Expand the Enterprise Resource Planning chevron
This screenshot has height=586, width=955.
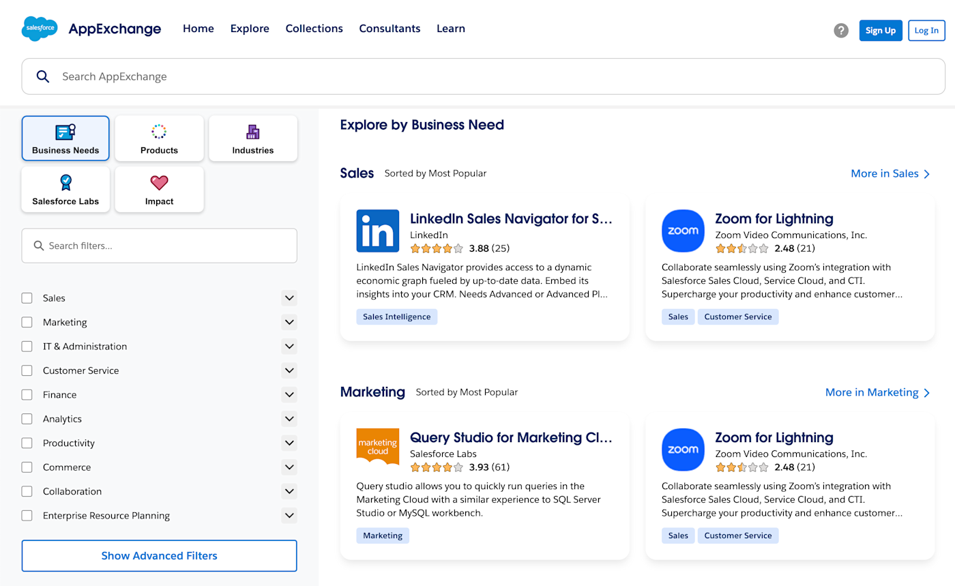289,516
